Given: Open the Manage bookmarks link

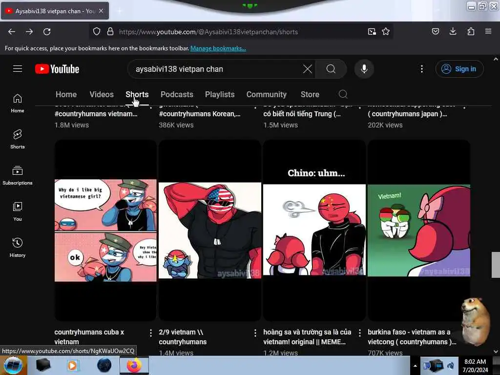Looking at the screenshot, I should [x=218, y=48].
